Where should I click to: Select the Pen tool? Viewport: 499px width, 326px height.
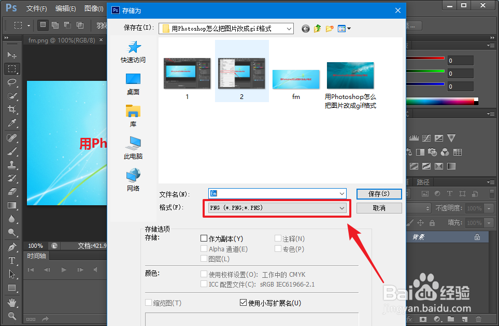[12, 247]
